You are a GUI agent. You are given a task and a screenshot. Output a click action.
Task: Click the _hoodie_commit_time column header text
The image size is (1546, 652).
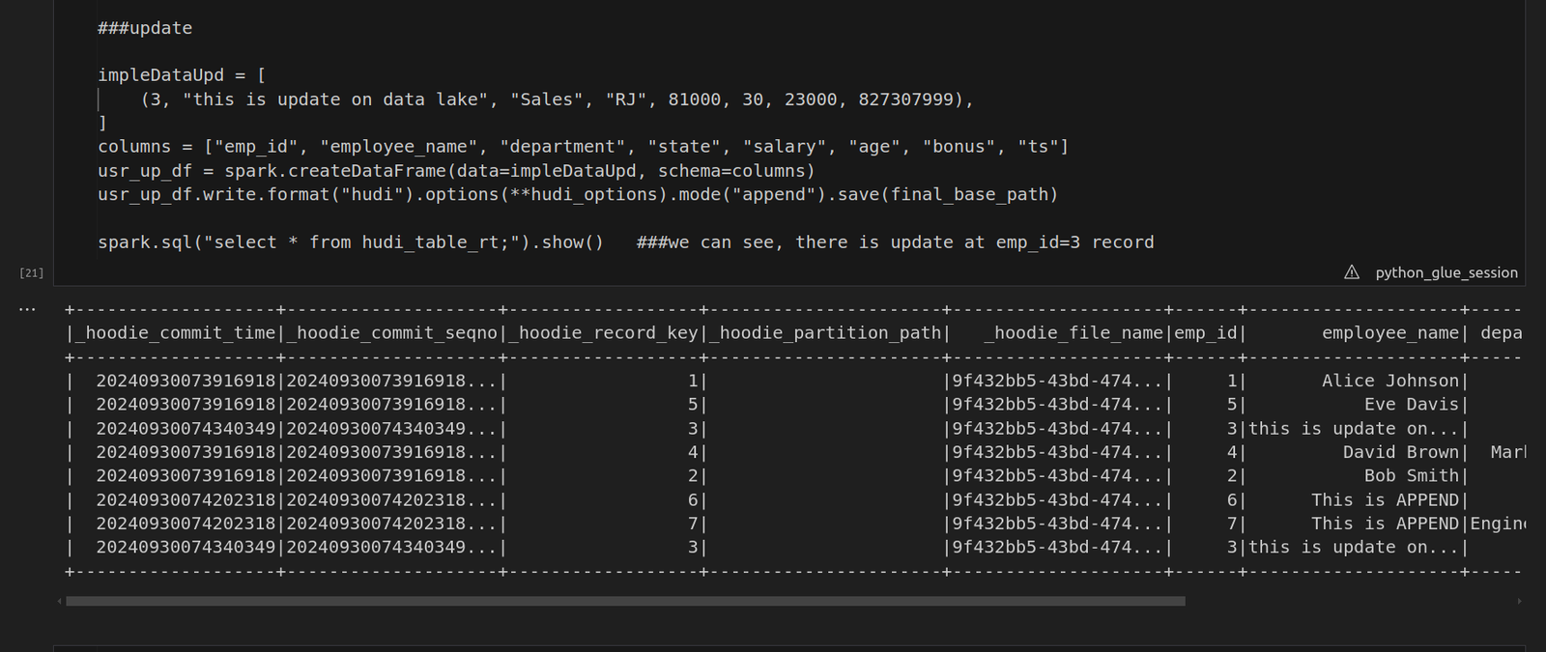coord(175,333)
